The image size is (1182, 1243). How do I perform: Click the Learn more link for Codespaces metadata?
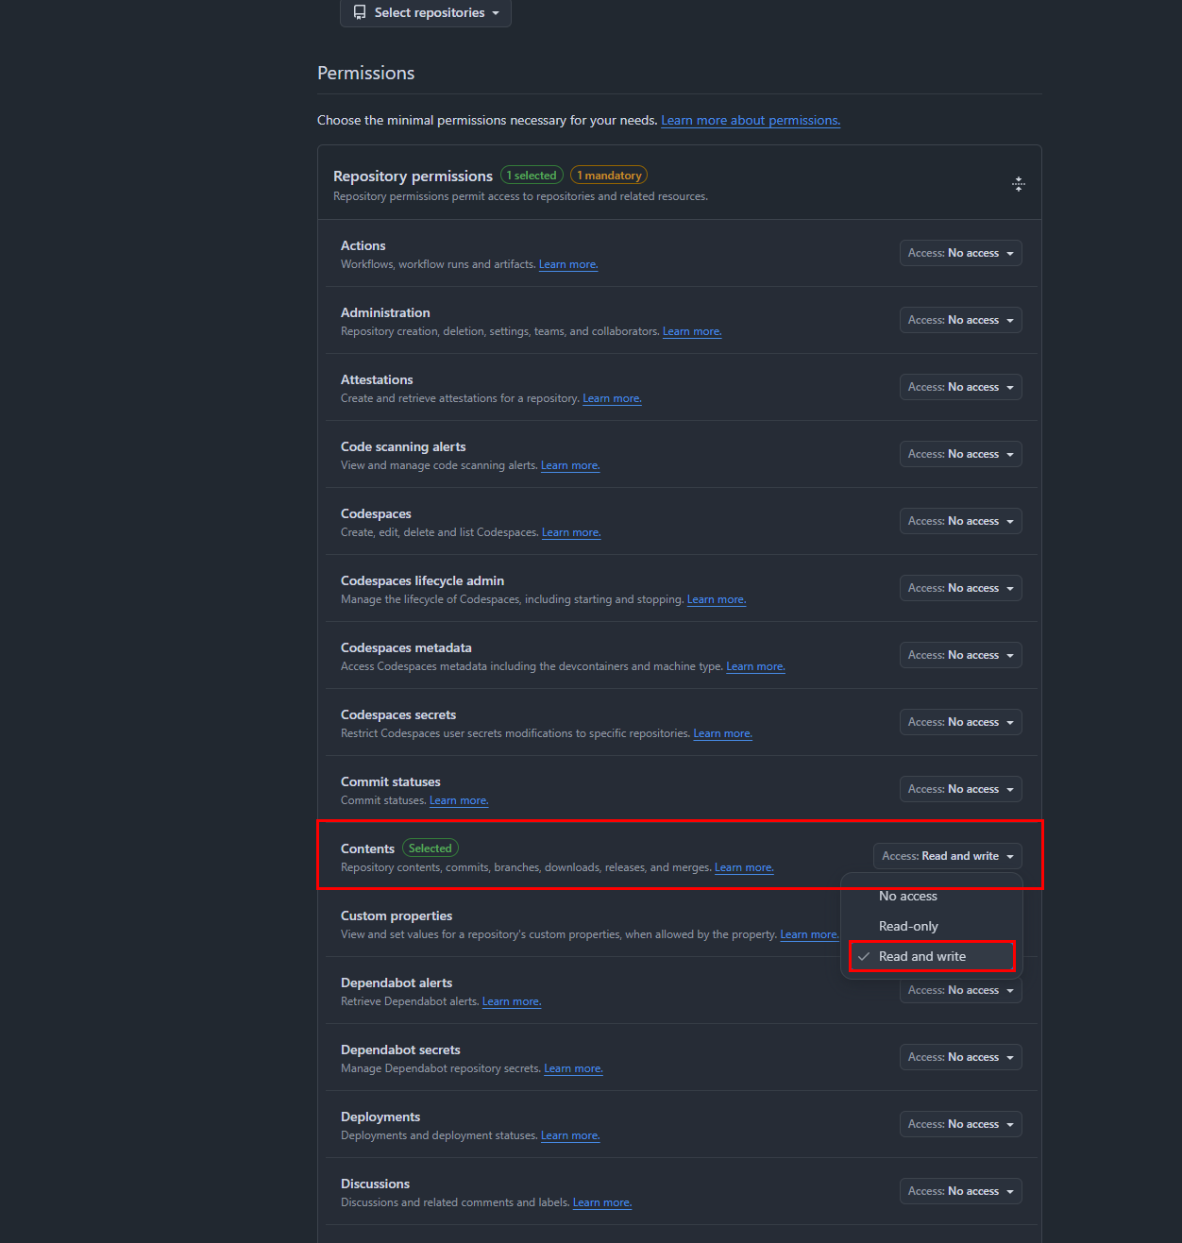pyautogui.click(x=754, y=665)
